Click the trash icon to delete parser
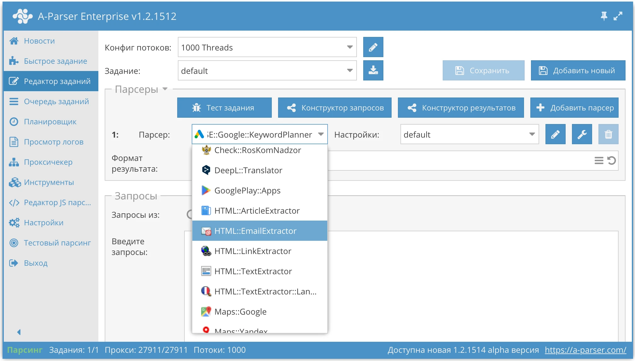 tap(608, 134)
